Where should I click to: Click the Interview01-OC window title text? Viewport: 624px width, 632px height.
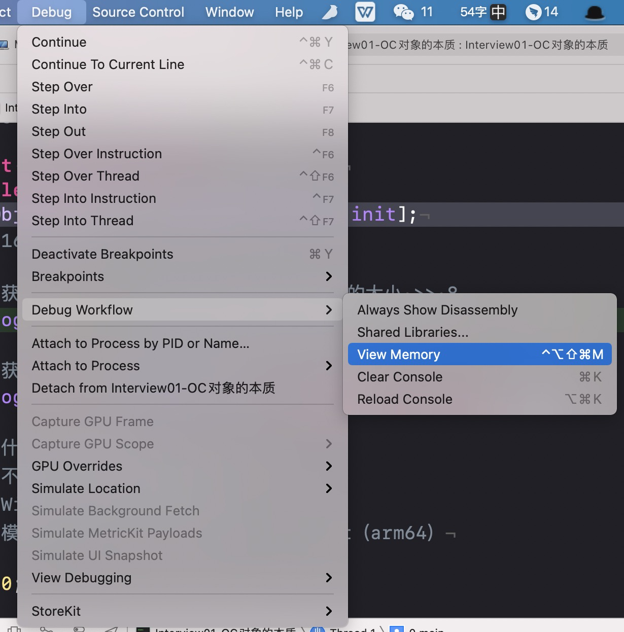478,45
